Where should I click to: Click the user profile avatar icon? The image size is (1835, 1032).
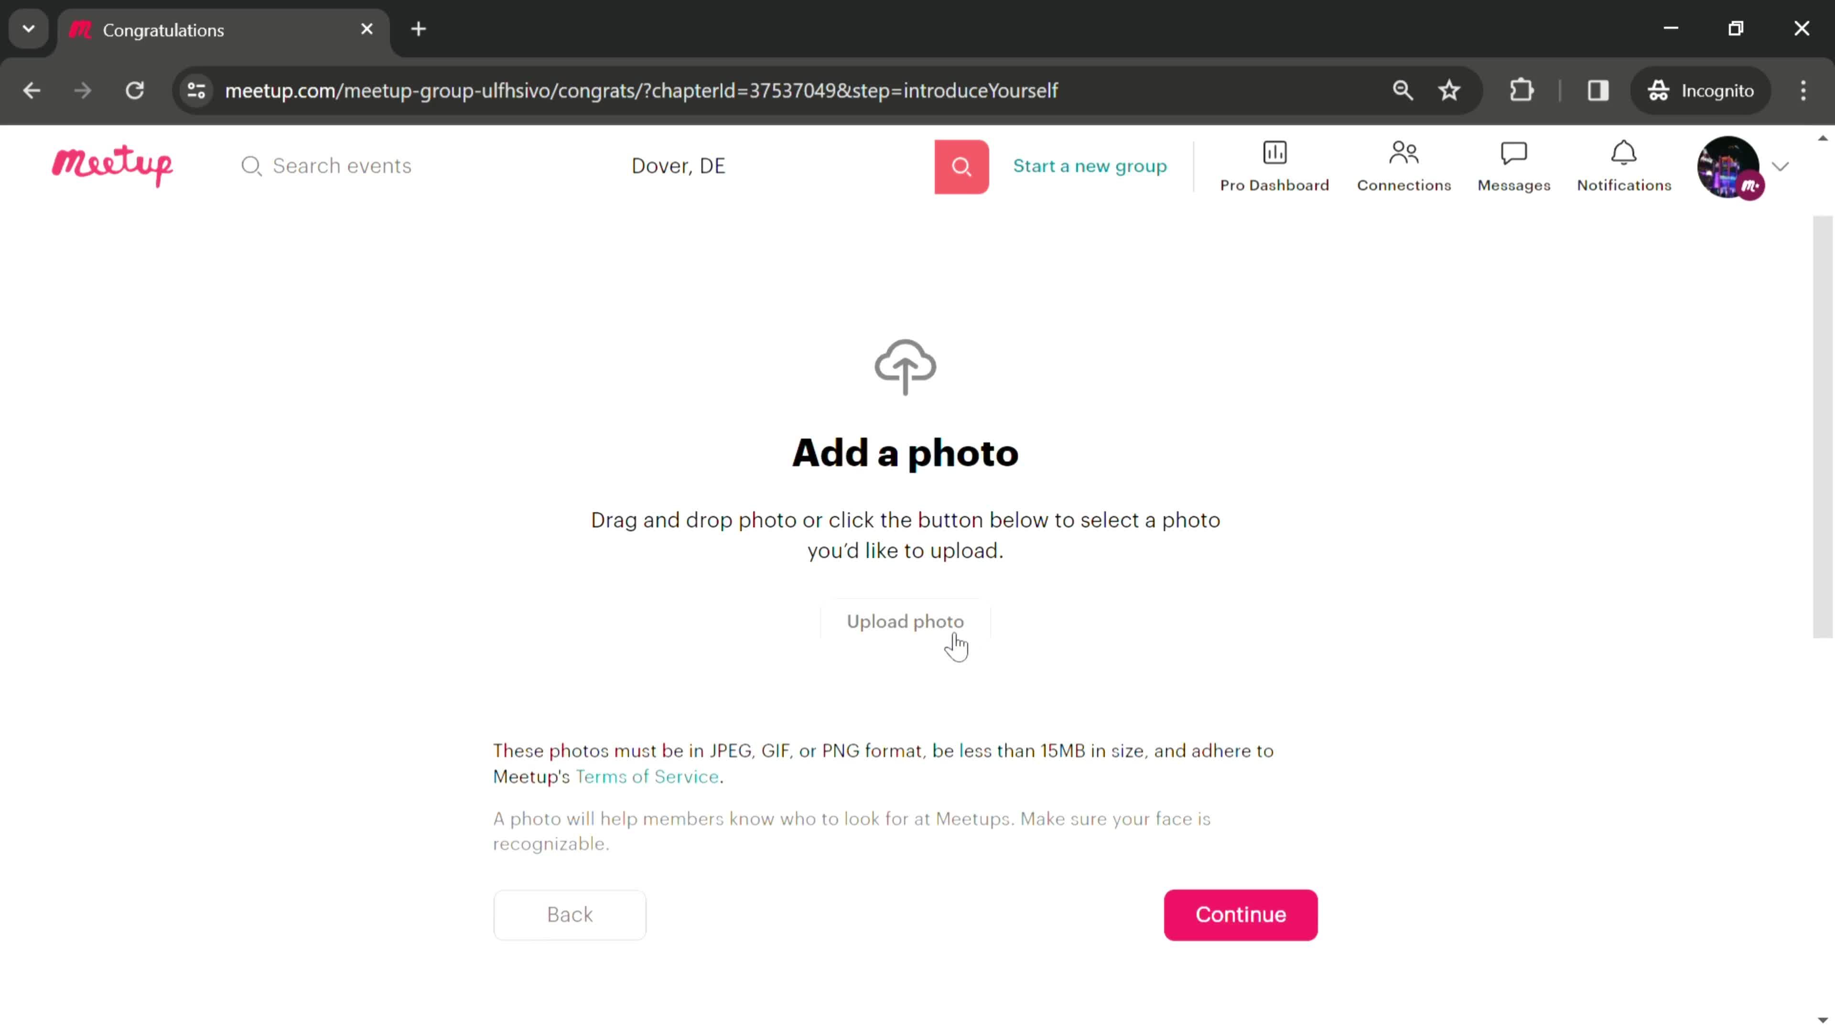[x=1728, y=165]
